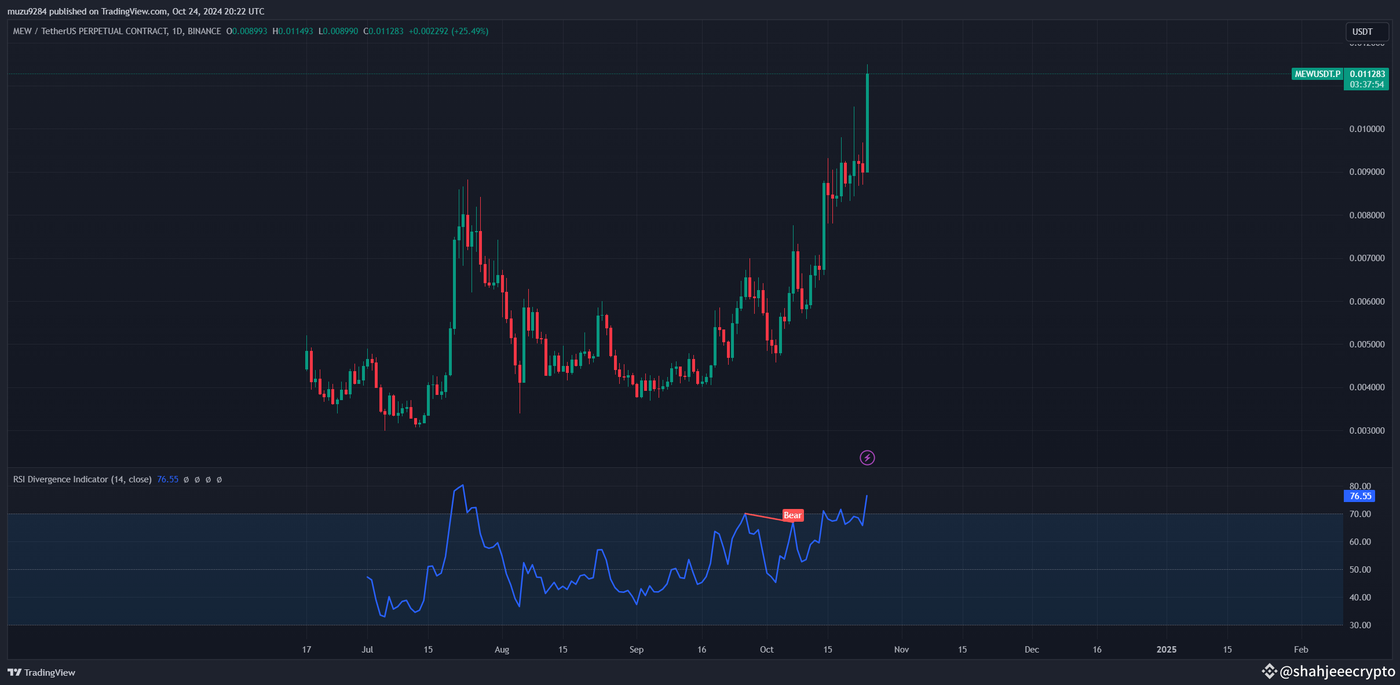Click the first ø placeholder in the RSI legend
The image size is (1400, 685).
[x=186, y=479]
